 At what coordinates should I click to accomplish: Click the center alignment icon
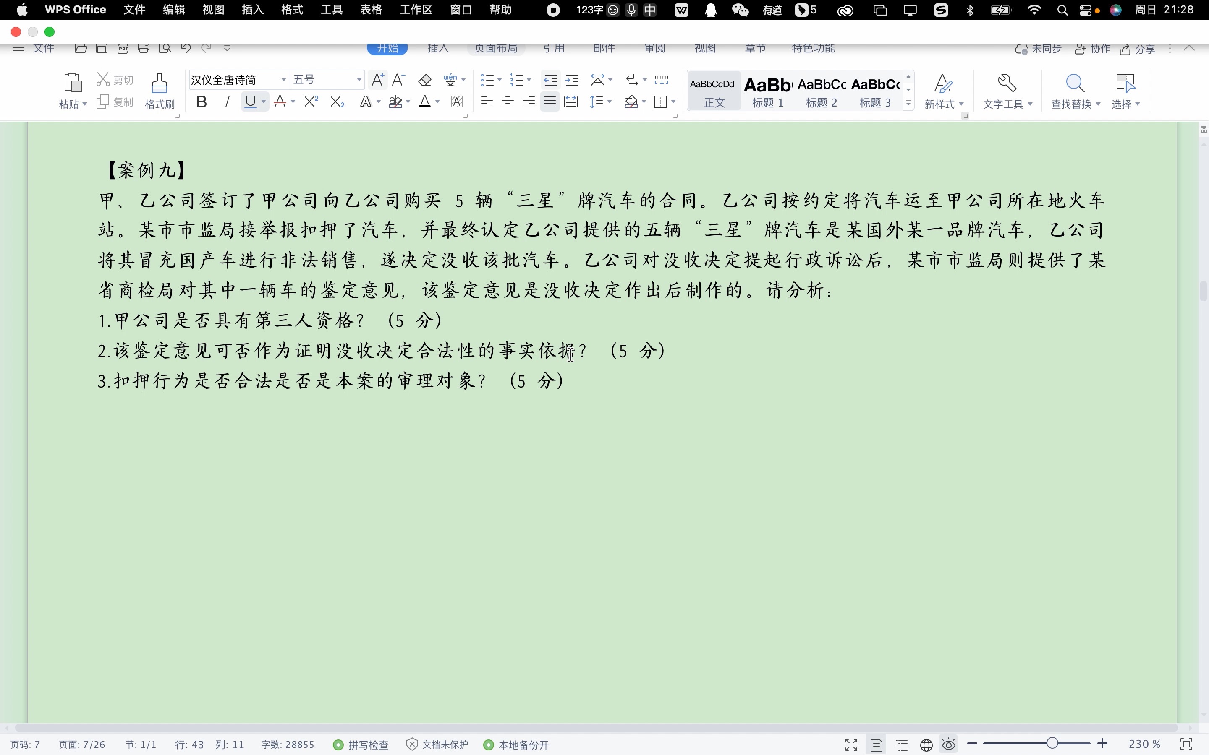coord(508,102)
